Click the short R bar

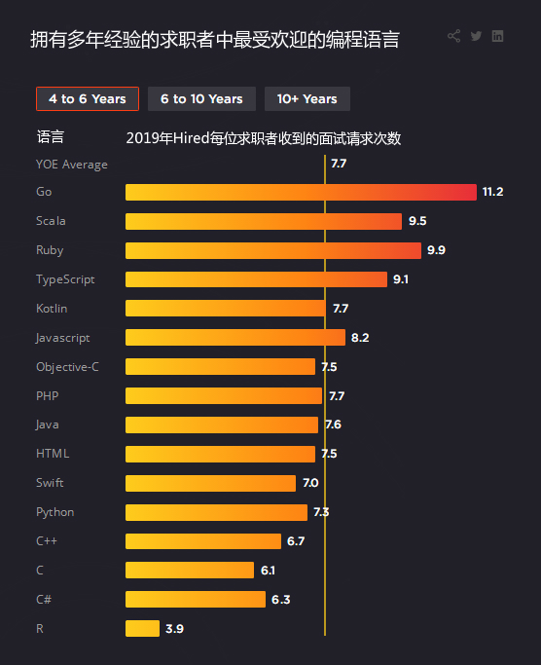click(x=142, y=629)
